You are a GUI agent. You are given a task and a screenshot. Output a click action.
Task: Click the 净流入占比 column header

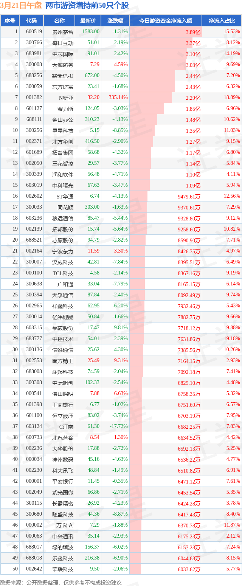[222, 21]
